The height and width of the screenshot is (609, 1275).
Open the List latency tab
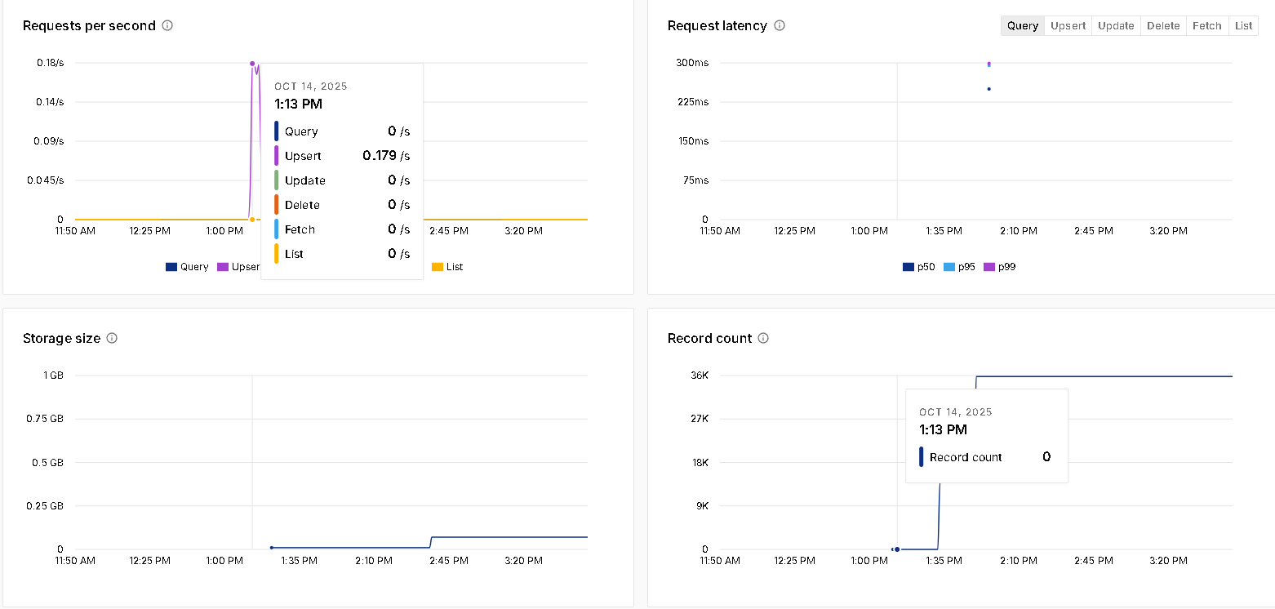[1243, 26]
